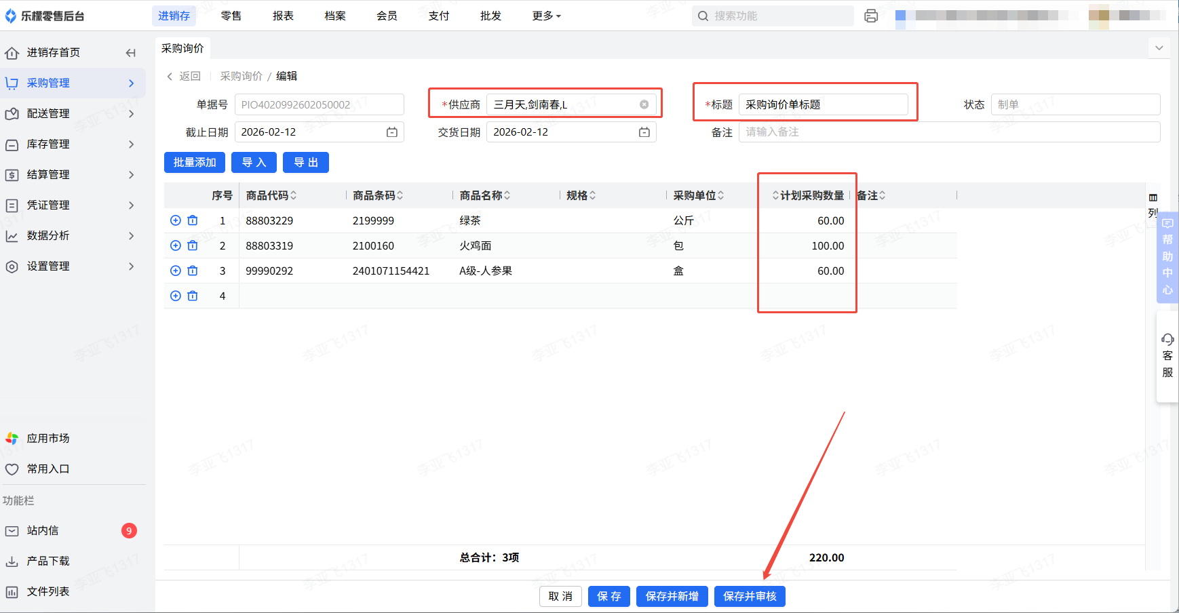1179x613 pixels.
Task: Switch to 批发 top menu
Action: (490, 16)
